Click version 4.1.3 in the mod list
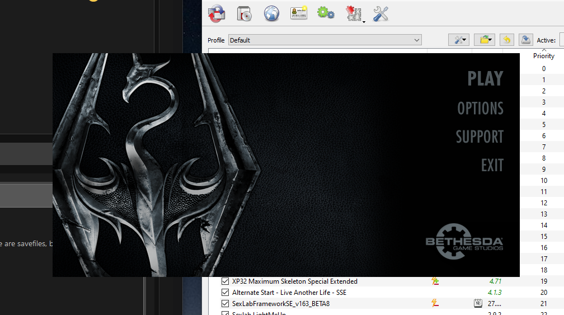Screen dimensions: 564x315 495,293
